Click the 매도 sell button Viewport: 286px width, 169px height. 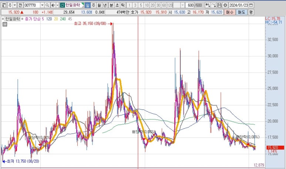[x=242, y=12]
